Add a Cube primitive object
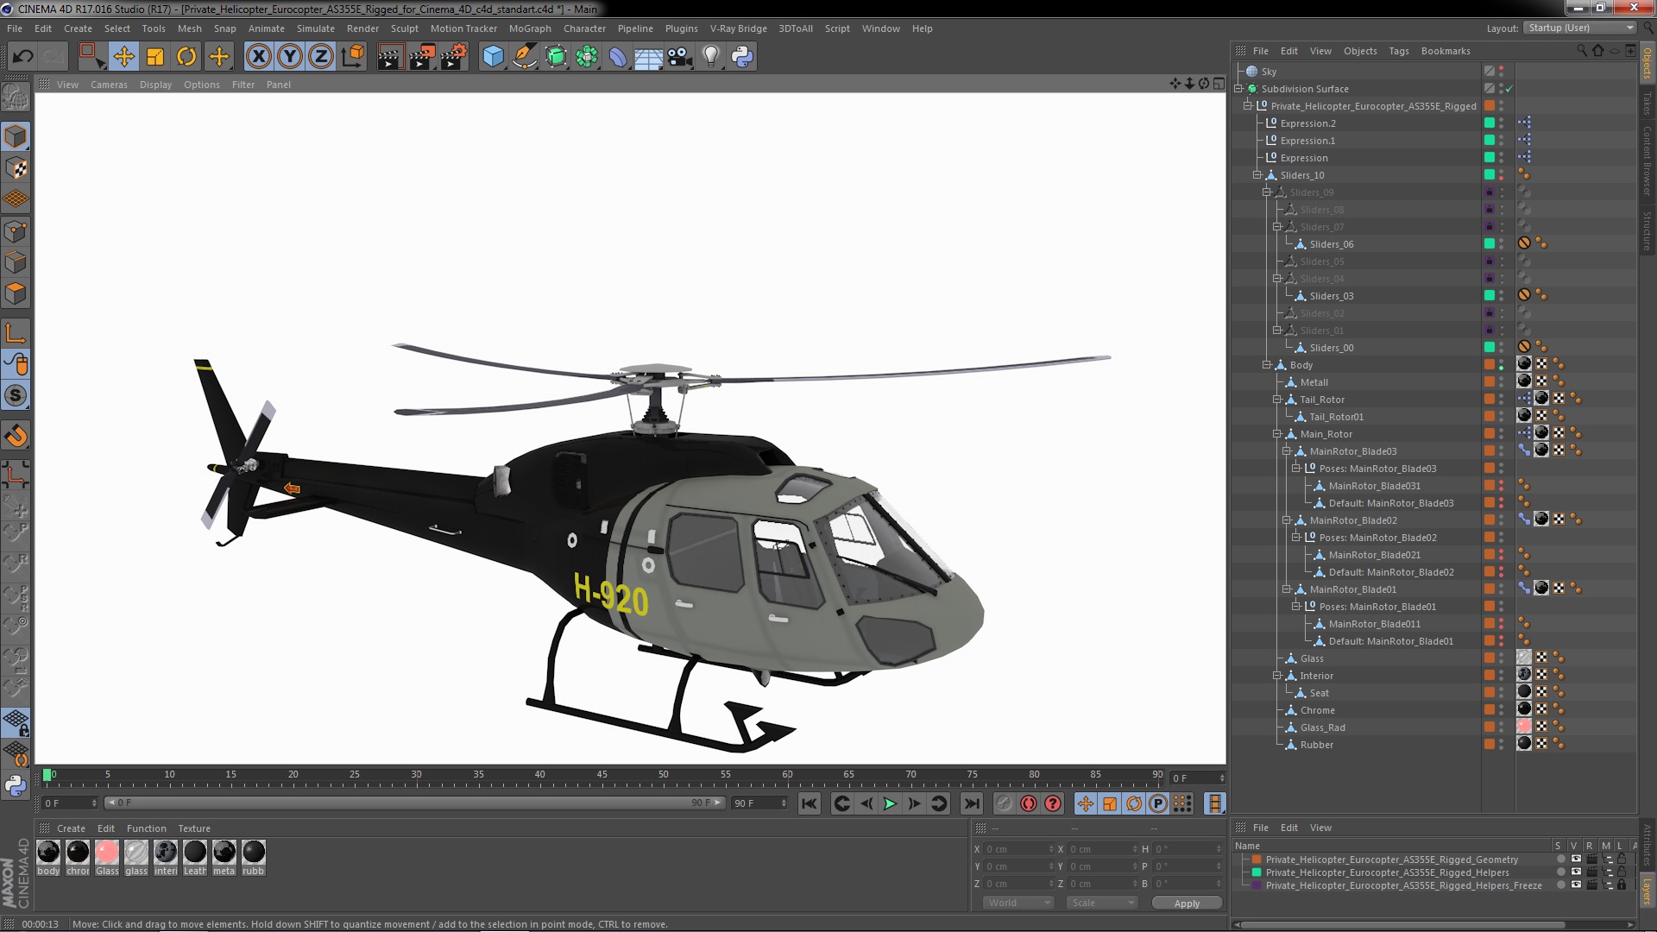Image resolution: width=1657 pixels, height=932 pixels. coord(493,57)
